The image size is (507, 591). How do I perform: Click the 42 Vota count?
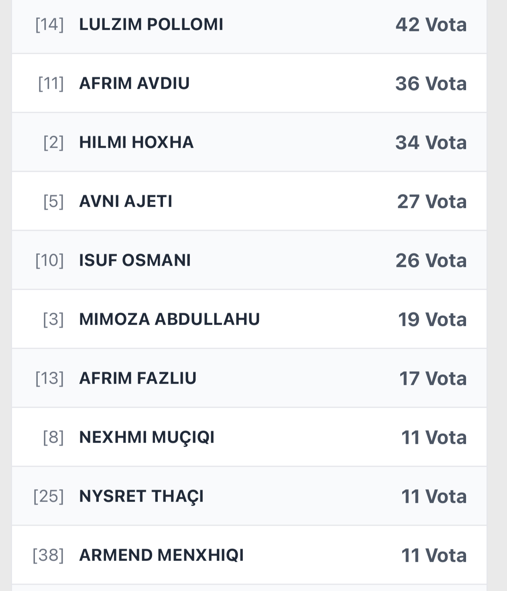431,24
